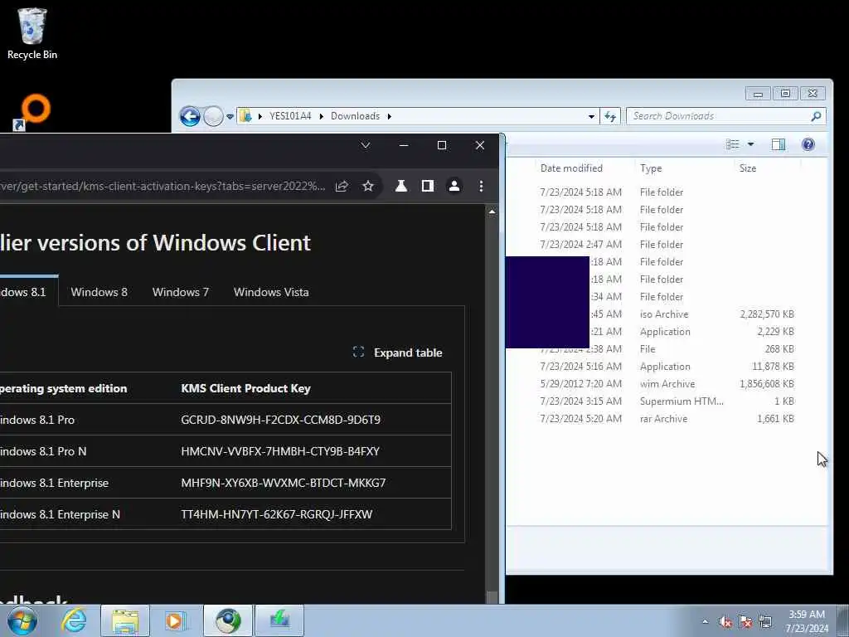Open the browser profile icon
Image resolution: width=849 pixels, height=637 pixels.
pos(454,186)
